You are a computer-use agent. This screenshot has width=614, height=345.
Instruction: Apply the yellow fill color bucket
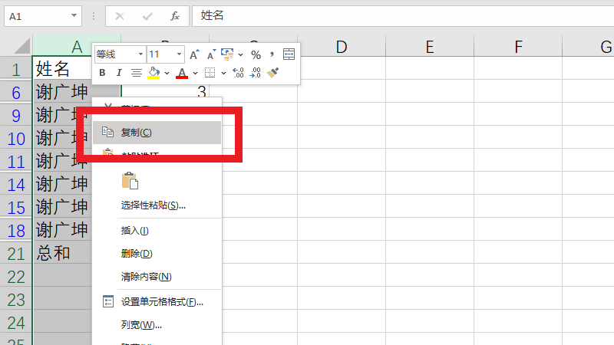[153, 73]
